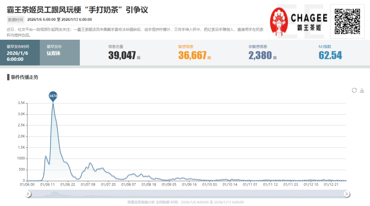Grab the right range slider handle
The height and width of the screenshot is (206, 370).
coord(347,194)
